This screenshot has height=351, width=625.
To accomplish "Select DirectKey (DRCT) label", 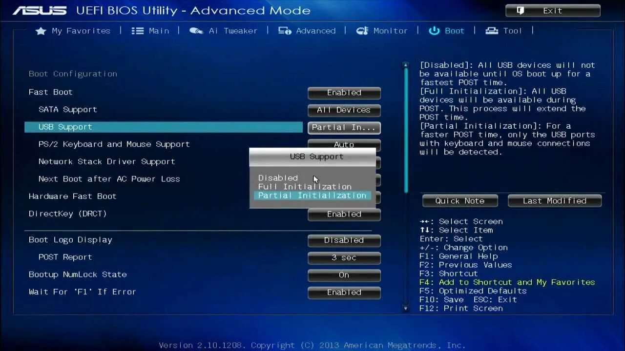I will [67, 214].
